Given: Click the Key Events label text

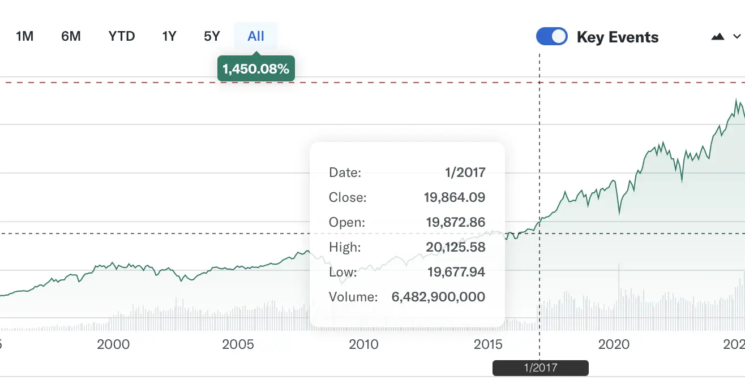Looking at the screenshot, I should [x=617, y=37].
